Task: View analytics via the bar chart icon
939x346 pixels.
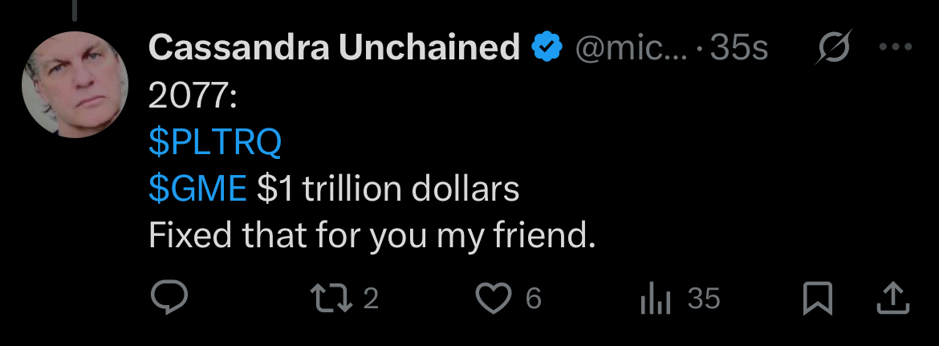Action: (x=655, y=299)
